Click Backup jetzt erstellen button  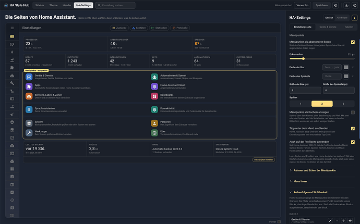tap(263, 159)
